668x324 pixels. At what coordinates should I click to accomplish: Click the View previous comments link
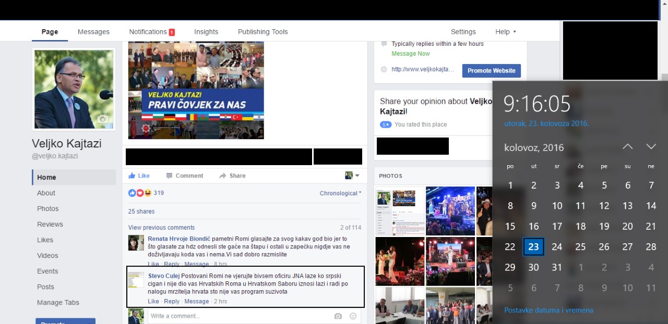[x=161, y=227]
